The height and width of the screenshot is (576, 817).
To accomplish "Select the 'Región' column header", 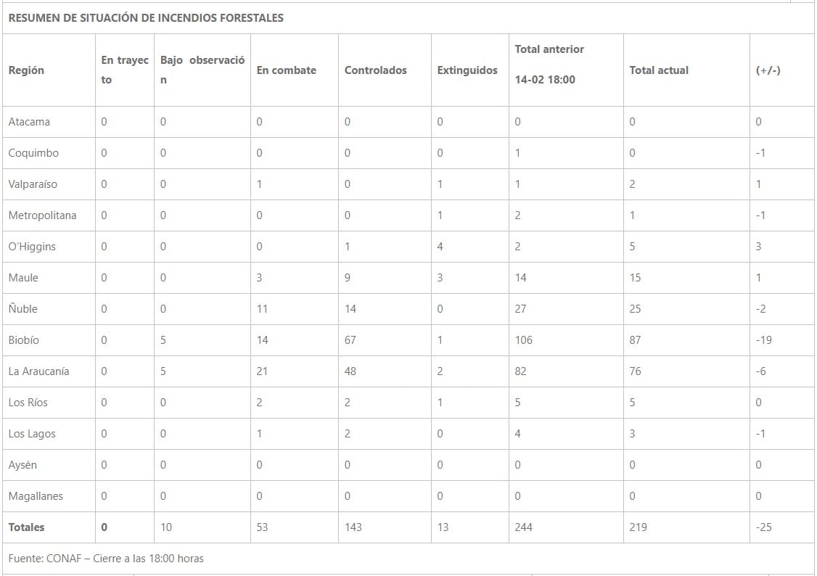I will coord(26,70).
